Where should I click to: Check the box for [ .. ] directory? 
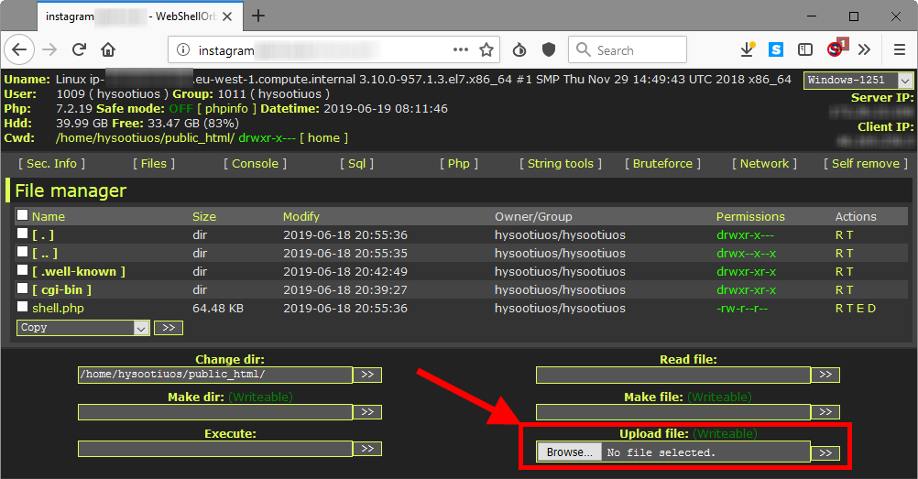[x=22, y=252]
